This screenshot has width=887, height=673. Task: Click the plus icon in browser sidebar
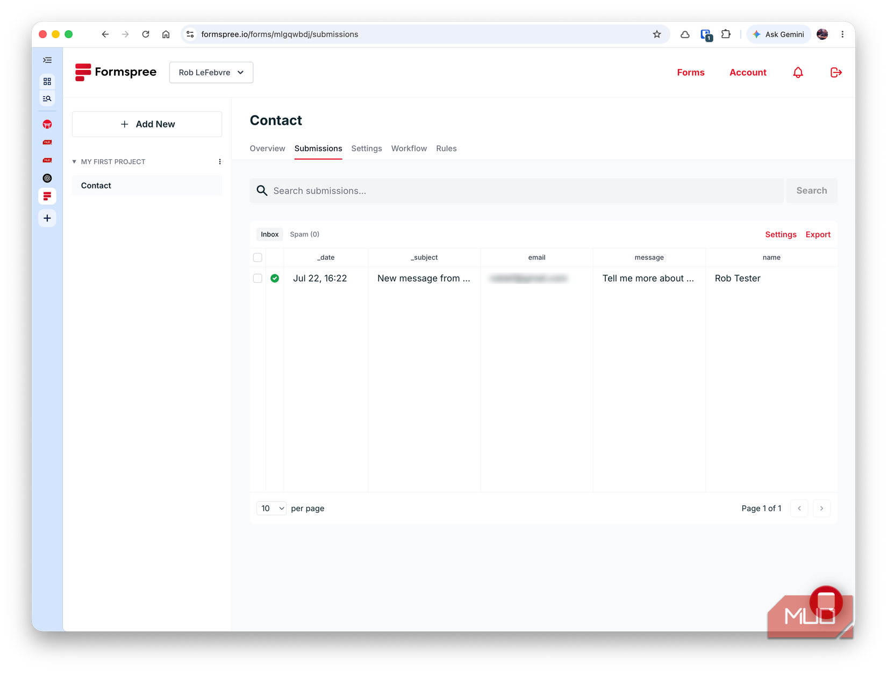[47, 218]
